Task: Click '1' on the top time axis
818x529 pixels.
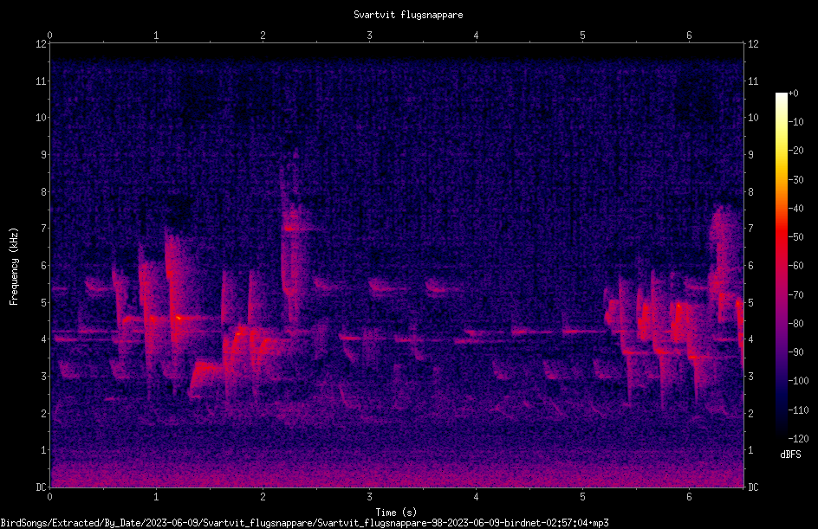Action: tap(156, 35)
